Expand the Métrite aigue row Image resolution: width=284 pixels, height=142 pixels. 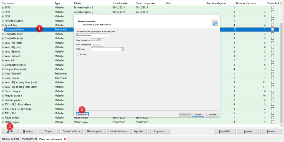(3, 122)
